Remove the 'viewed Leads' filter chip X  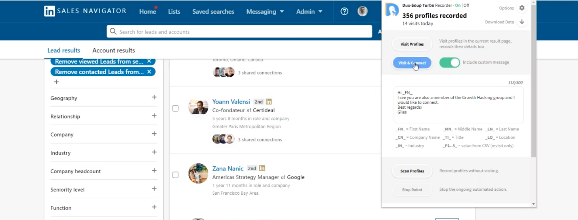click(x=149, y=61)
